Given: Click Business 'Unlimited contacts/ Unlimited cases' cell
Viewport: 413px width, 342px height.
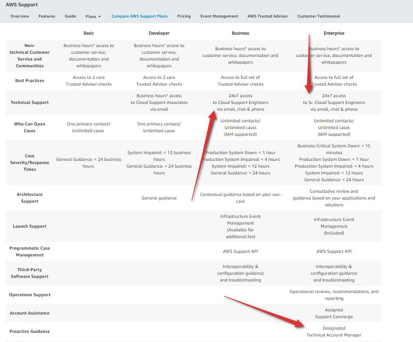Looking at the screenshot, I should 240,127.
